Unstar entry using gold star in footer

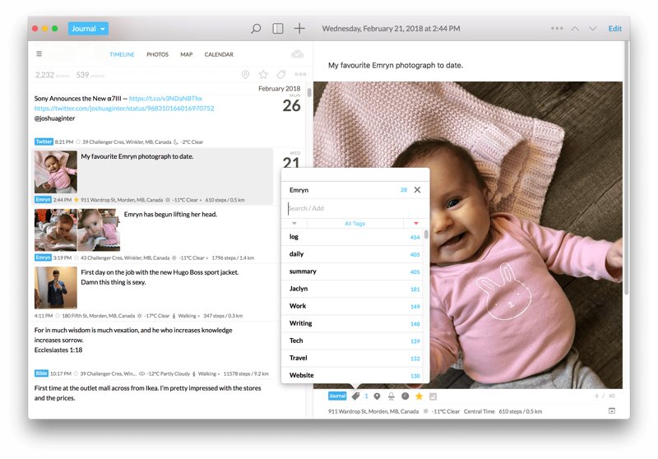point(419,396)
